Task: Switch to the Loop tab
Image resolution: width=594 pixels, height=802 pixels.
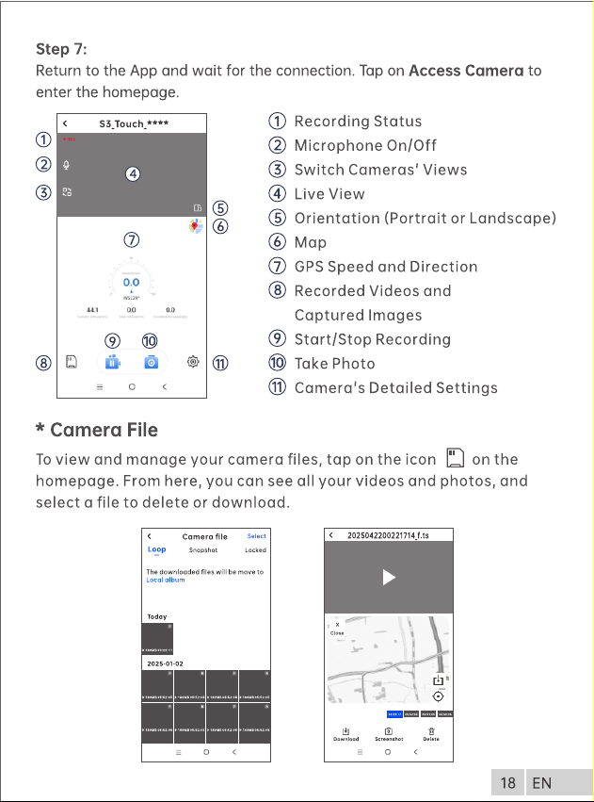Action: click(x=157, y=549)
